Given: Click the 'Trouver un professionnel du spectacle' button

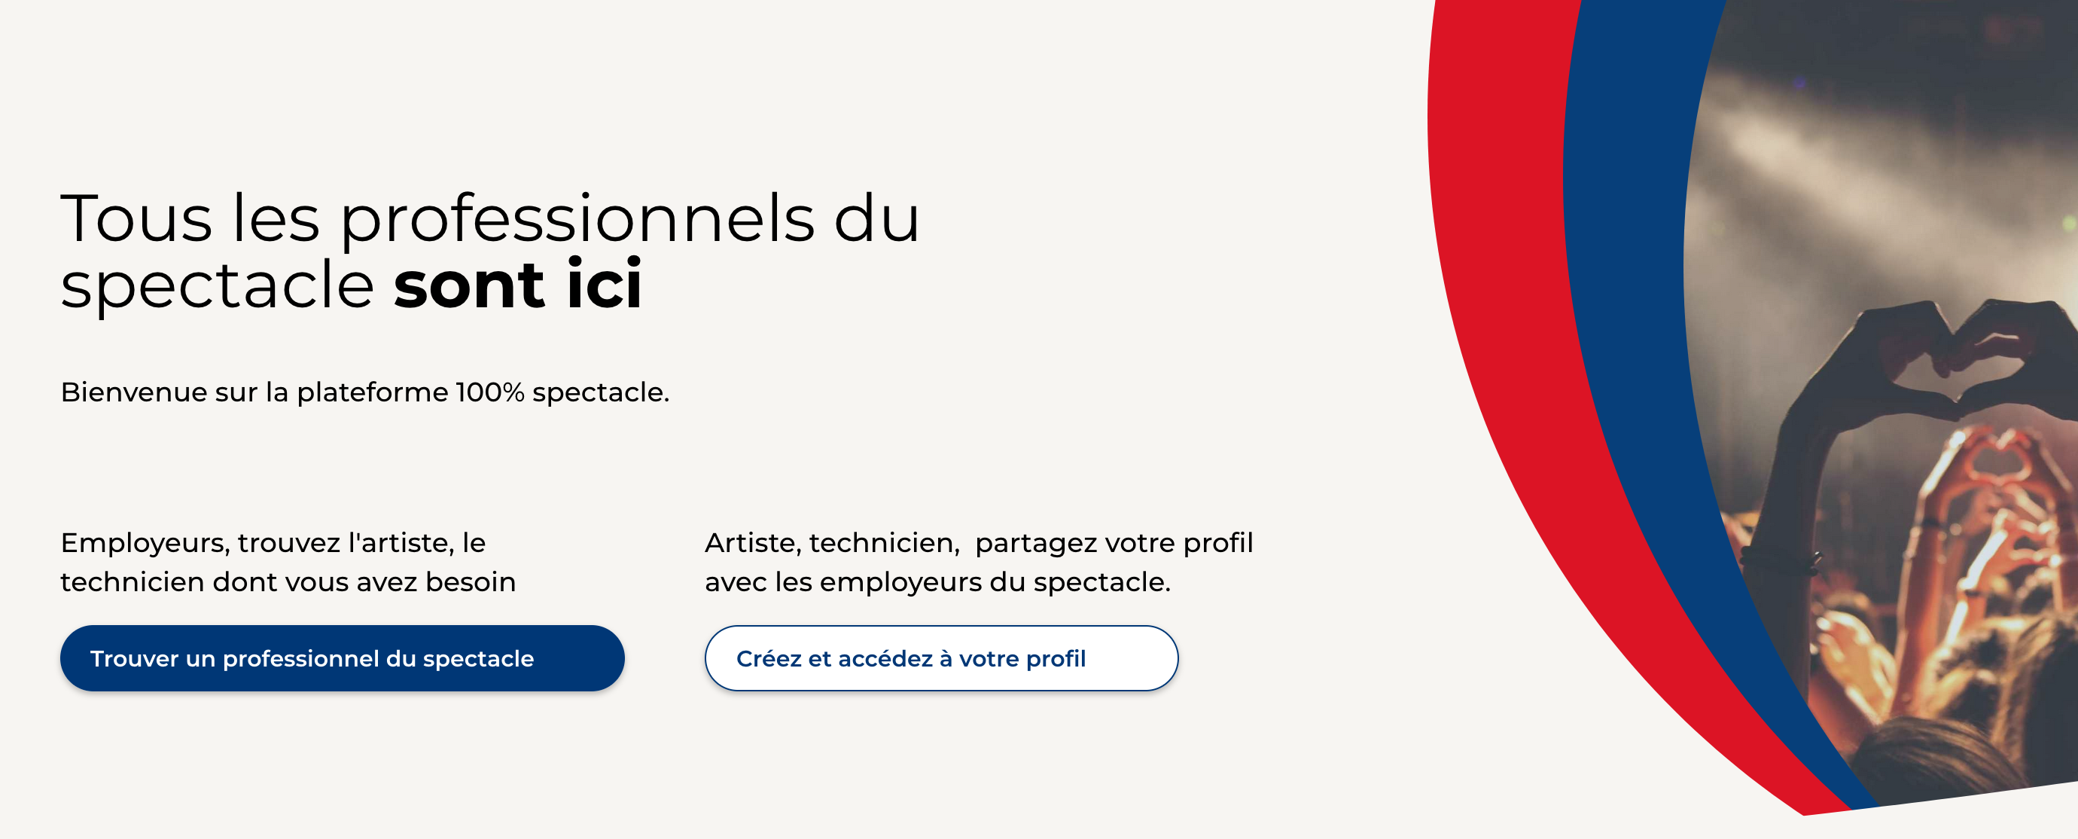Looking at the screenshot, I should point(342,658).
